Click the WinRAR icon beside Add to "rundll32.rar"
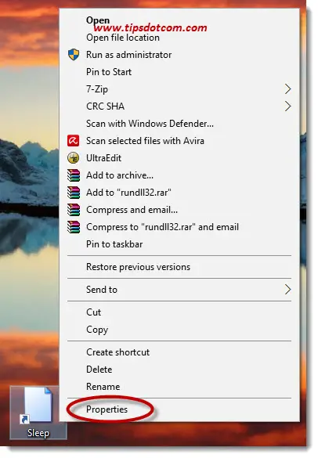318x458 pixels. [x=74, y=193]
